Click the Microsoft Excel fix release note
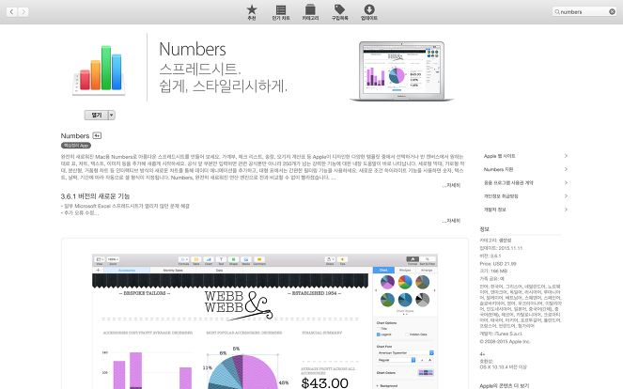 point(126,206)
